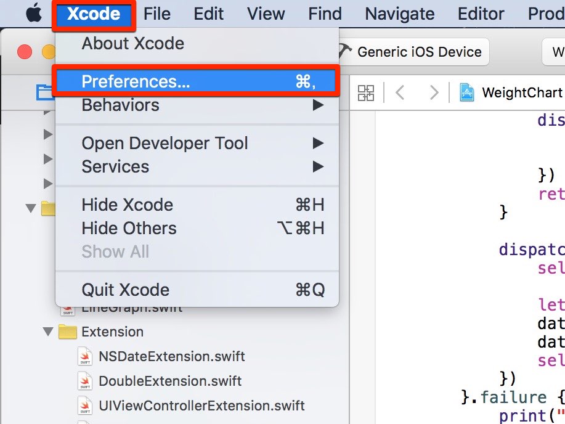Click the DoubleExtension.swift file icon

[x=85, y=381]
